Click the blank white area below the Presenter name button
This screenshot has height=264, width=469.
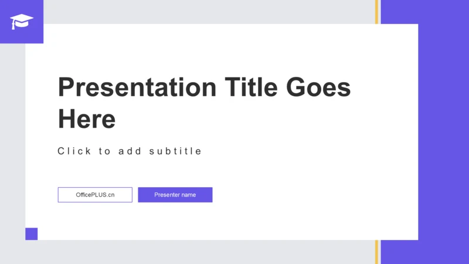pos(175,222)
